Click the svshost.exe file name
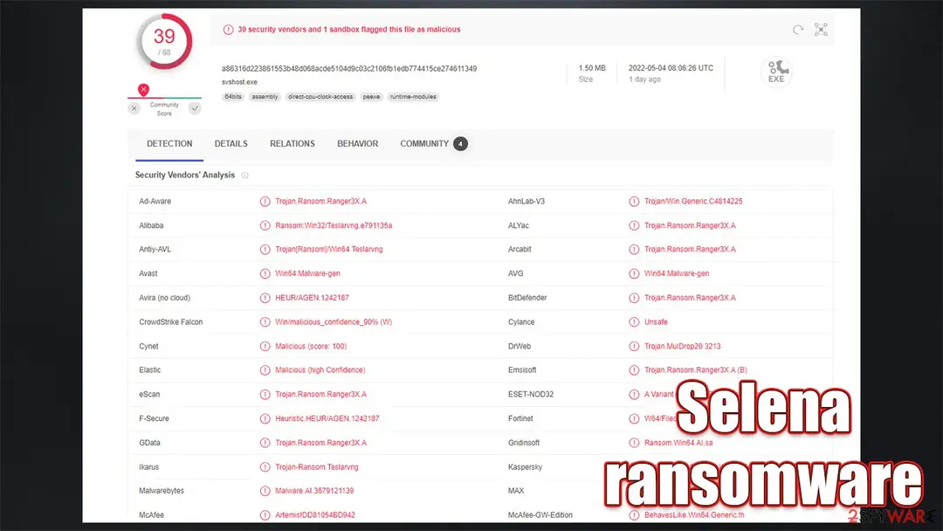 (239, 82)
